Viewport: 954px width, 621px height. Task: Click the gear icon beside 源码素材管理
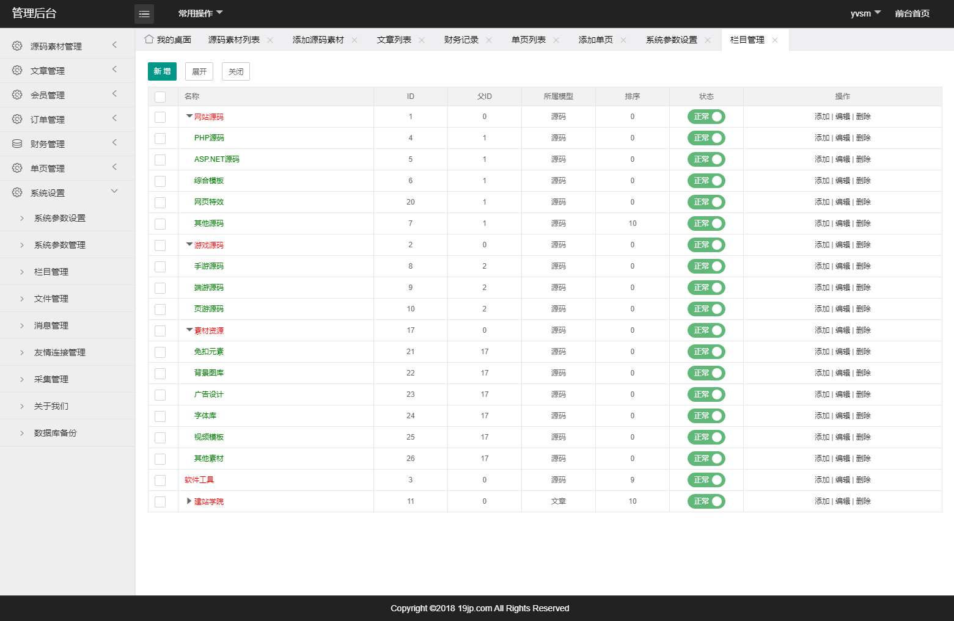coord(17,46)
